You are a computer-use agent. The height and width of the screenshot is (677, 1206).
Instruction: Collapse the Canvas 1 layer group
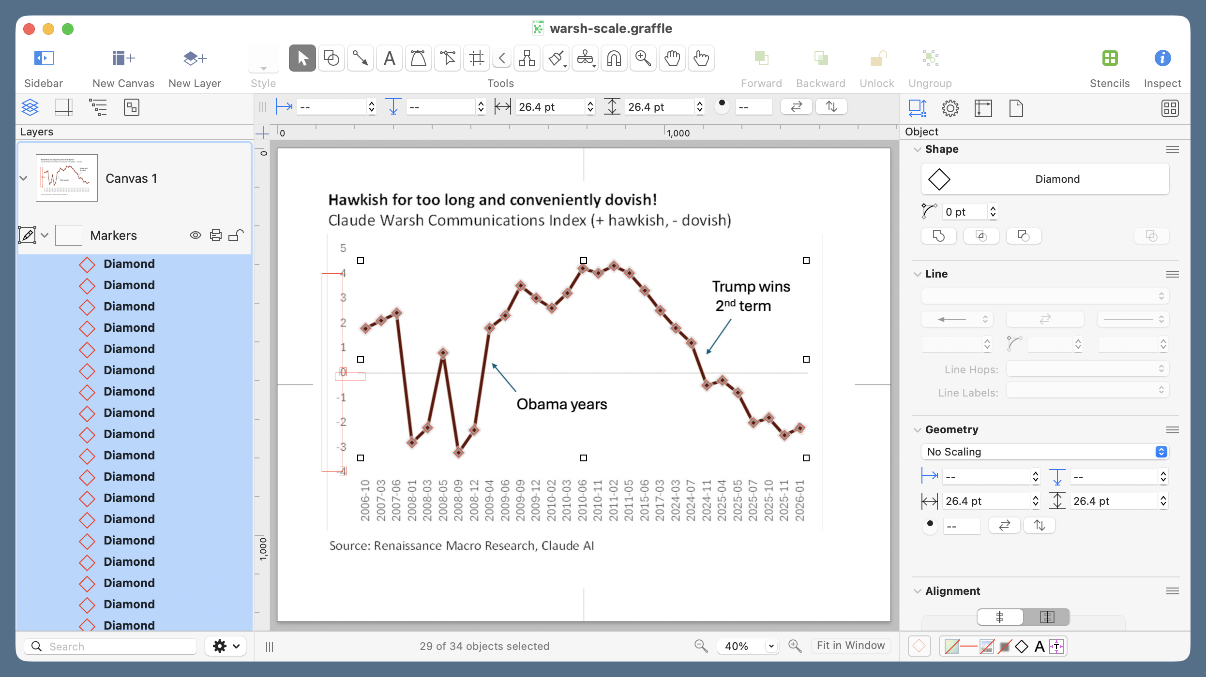tap(23, 178)
